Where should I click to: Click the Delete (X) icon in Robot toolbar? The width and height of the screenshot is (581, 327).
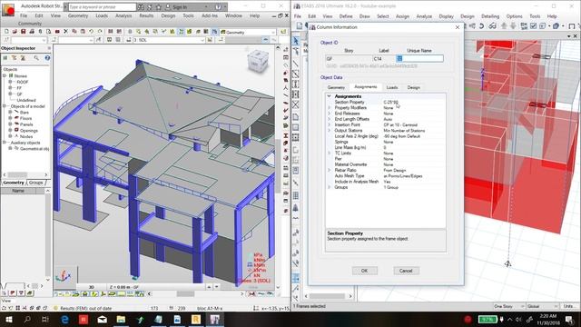point(65,32)
